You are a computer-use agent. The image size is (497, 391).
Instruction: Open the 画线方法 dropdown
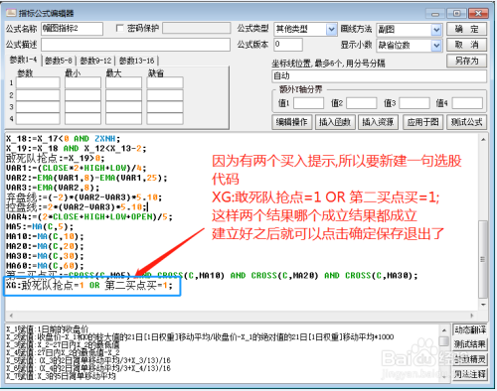click(436, 30)
